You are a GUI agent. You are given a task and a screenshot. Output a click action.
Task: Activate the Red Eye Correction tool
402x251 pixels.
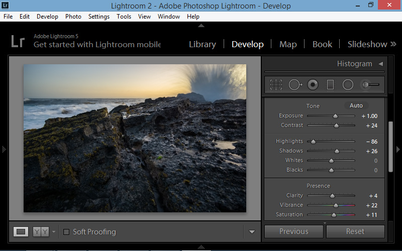click(313, 85)
